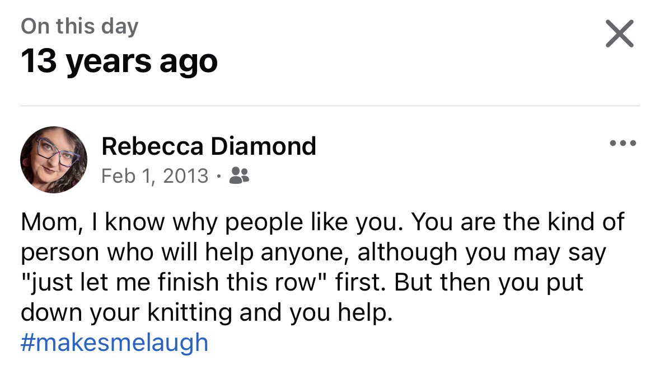Image resolution: width=660 pixels, height=366 pixels.
Task: Close the On this day memory
Action: pyautogui.click(x=620, y=34)
